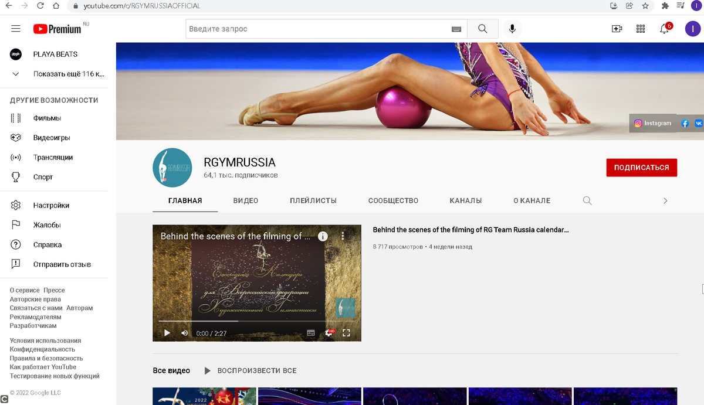The width and height of the screenshot is (704, 405).
Task: Open YouTube apps grid icon
Action: click(x=641, y=29)
